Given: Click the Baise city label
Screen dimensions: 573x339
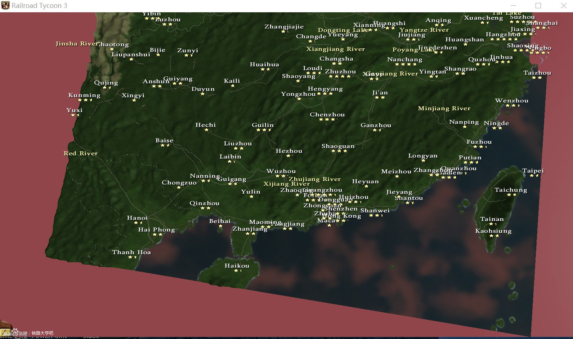Looking at the screenshot, I should [x=164, y=140].
